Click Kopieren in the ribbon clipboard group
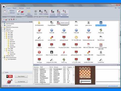 [x=11, y=11]
